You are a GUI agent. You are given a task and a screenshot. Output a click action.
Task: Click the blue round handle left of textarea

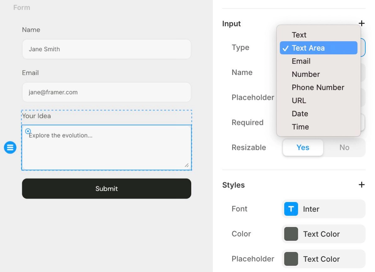[x=10, y=147]
